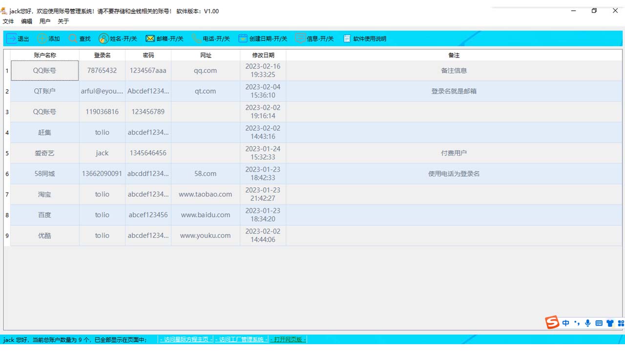This screenshot has width=625, height=351.
Task: Click the on-screen keyboard tray icon
Action: (599, 323)
